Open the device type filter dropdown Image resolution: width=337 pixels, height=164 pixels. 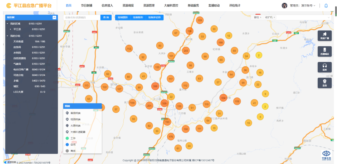(329, 17)
